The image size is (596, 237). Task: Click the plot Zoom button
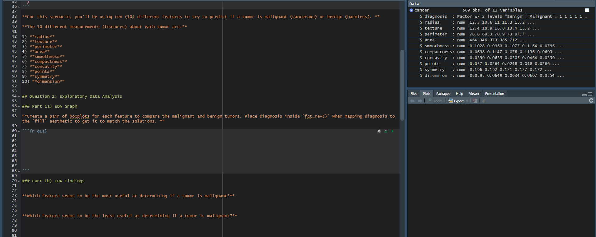pyautogui.click(x=435, y=101)
